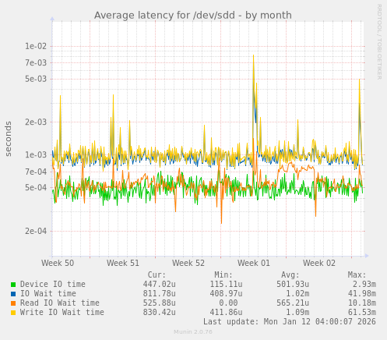Click the yellow Write IO Wait swatch
The image size is (387, 340).
click(13, 313)
